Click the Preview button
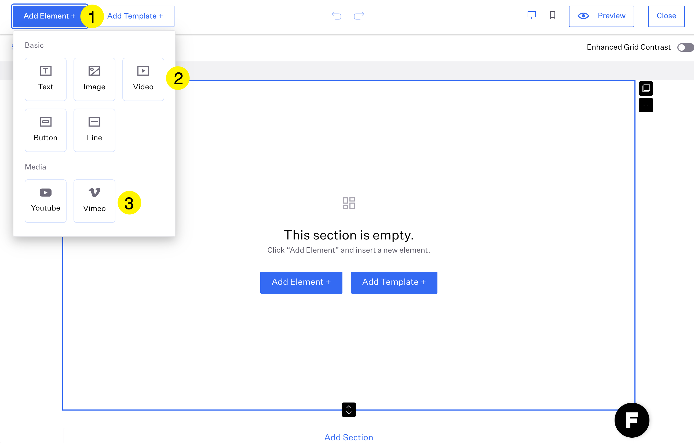Image resolution: width=694 pixels, height=443 pixels. [601, 16]
